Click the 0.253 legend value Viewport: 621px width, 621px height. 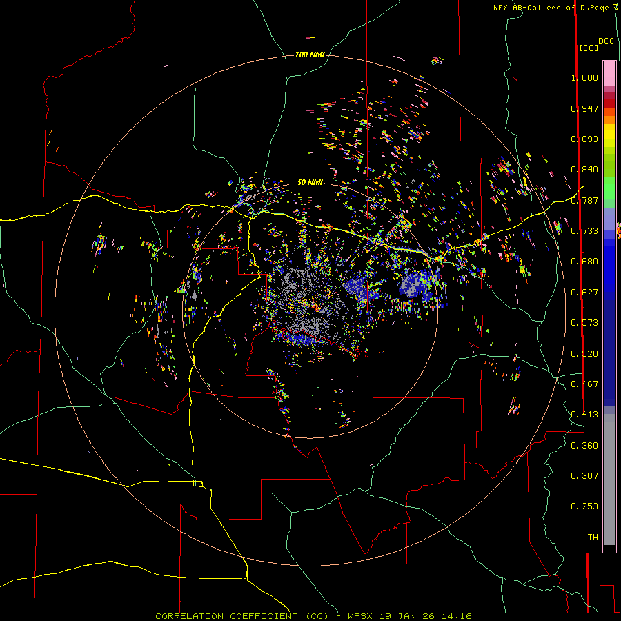click(584, 506)
